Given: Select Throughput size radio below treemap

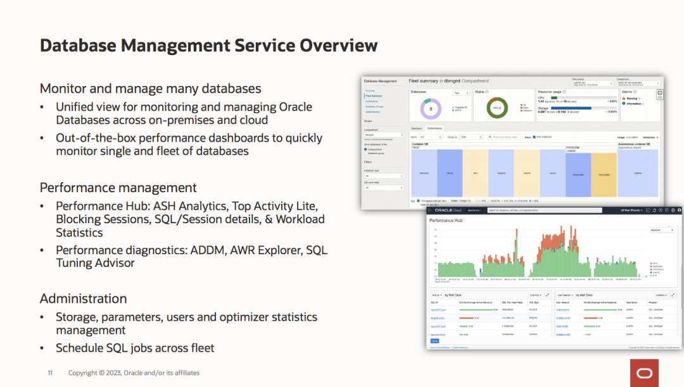Looking at the screenshot, I should [x=419, y=200].
